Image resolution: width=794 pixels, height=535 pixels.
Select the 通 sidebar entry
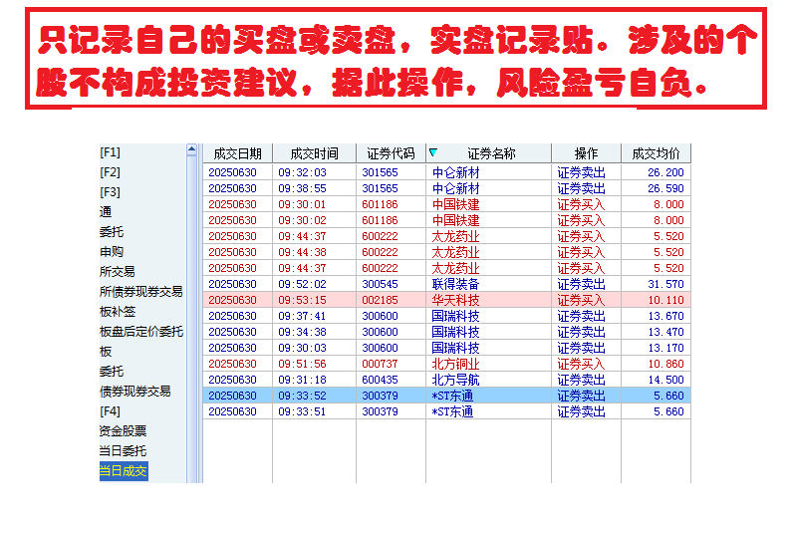[x=106, y=212]
